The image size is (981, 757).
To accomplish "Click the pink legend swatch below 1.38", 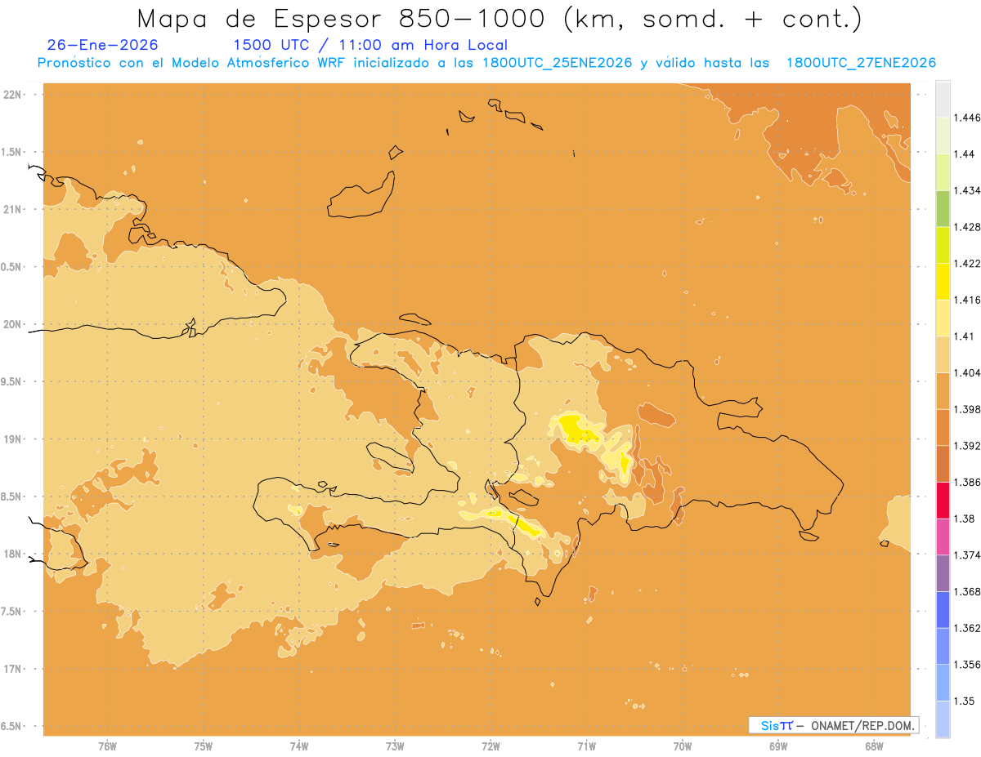I will [943, 537].
